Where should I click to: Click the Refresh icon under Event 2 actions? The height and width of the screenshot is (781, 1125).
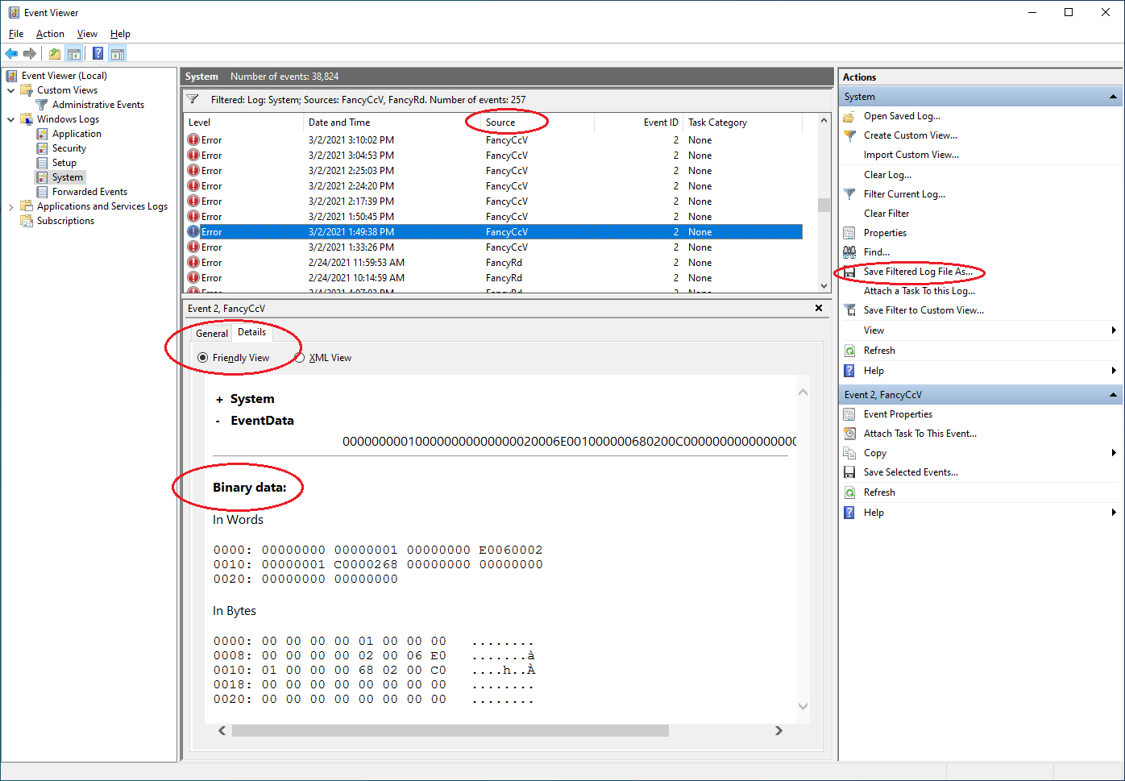coord(849,492)
